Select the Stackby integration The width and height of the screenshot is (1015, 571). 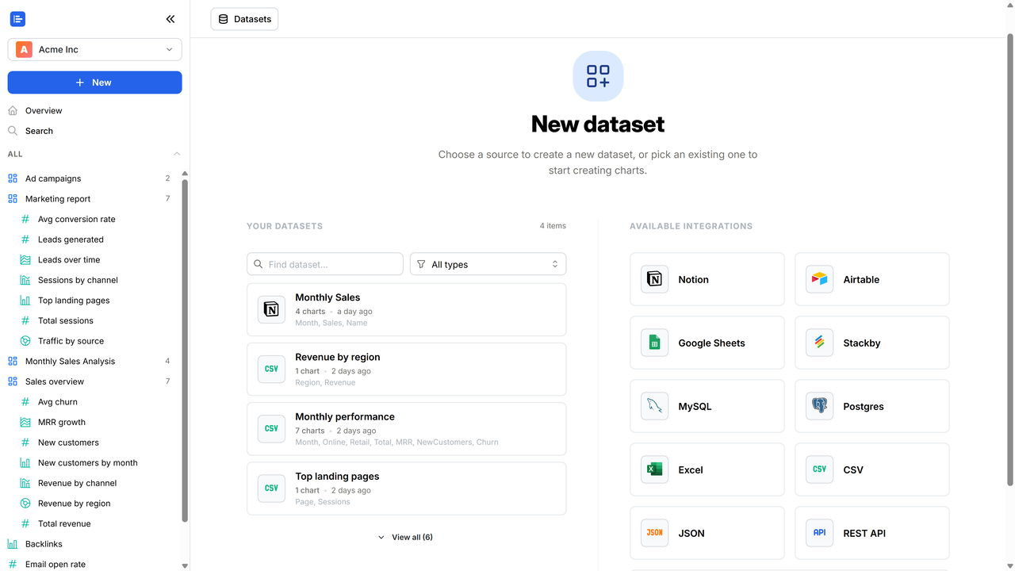pos(872,343)
